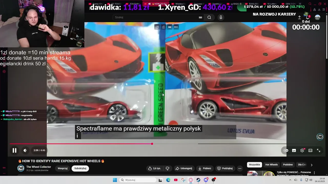Open the browser downloads icon
328x184 pixels.
319,9
